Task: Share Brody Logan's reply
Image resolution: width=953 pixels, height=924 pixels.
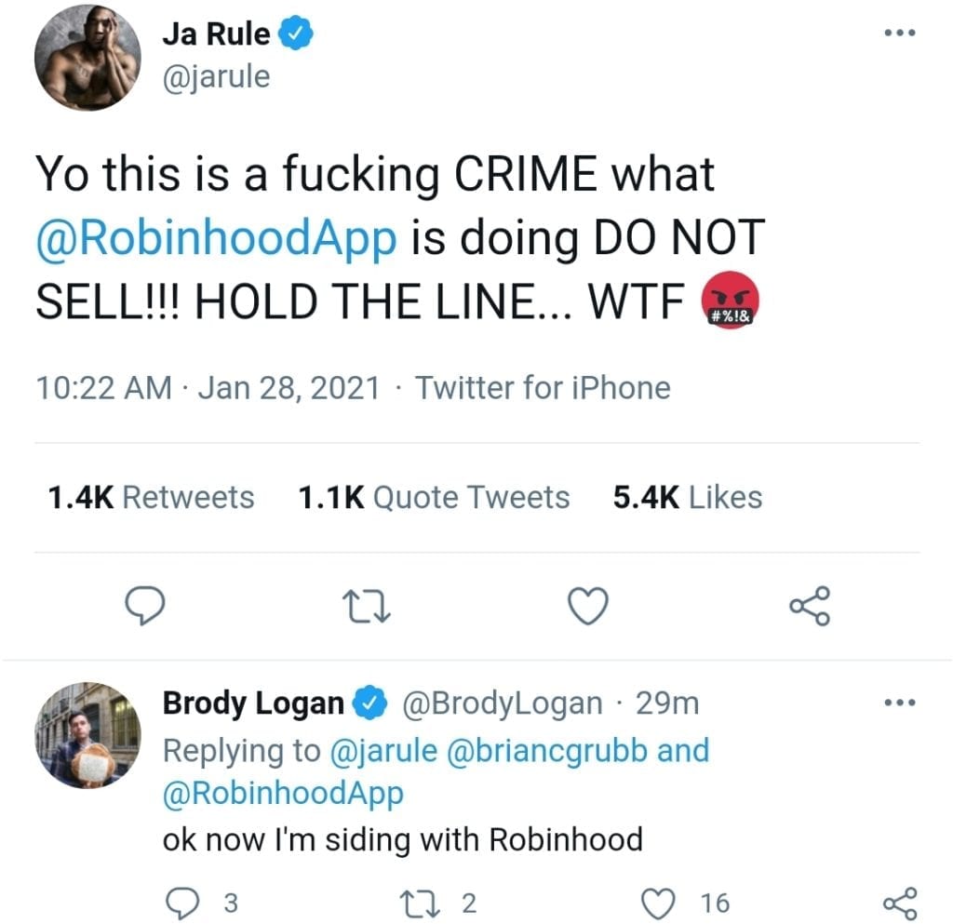Action: [900, 904]
